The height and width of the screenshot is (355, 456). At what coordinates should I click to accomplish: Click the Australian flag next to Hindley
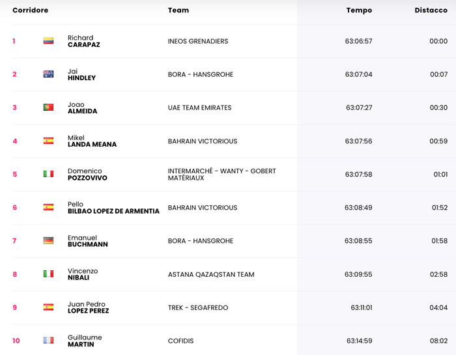[x=48, y=74]
